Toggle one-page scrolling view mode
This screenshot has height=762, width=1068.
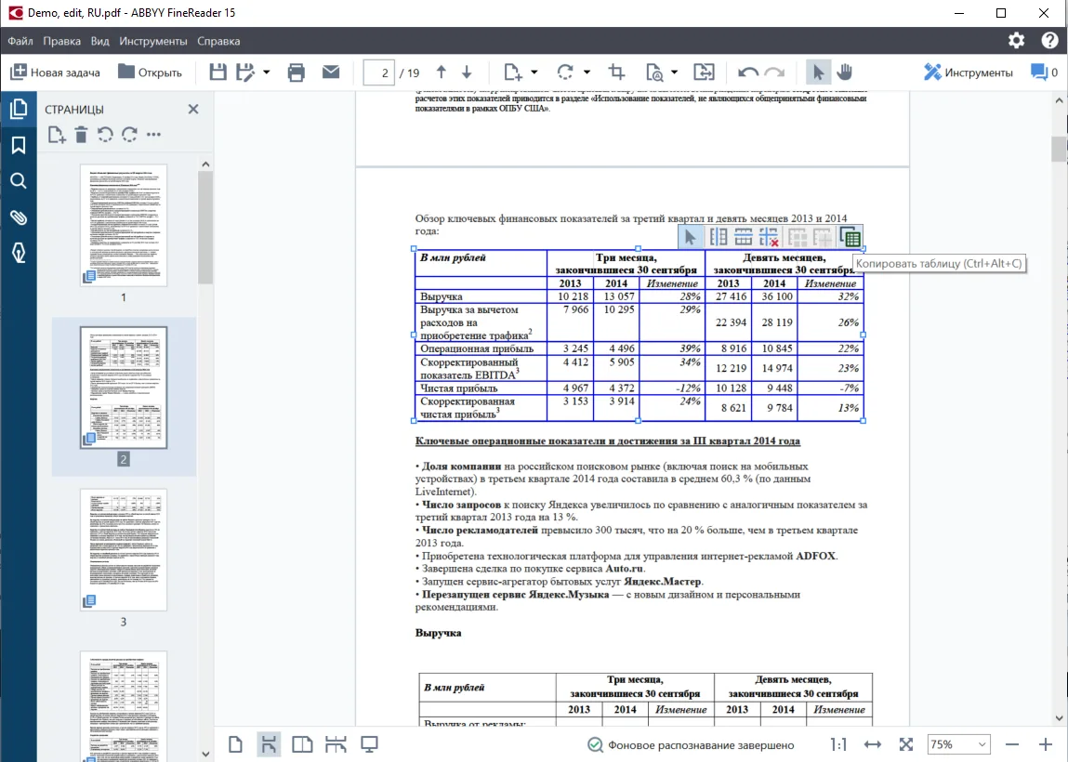[269, 744]
